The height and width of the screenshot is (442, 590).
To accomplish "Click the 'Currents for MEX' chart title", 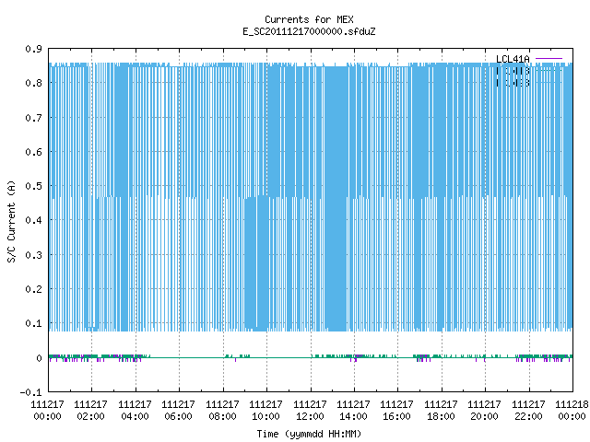I will (309, 19).
